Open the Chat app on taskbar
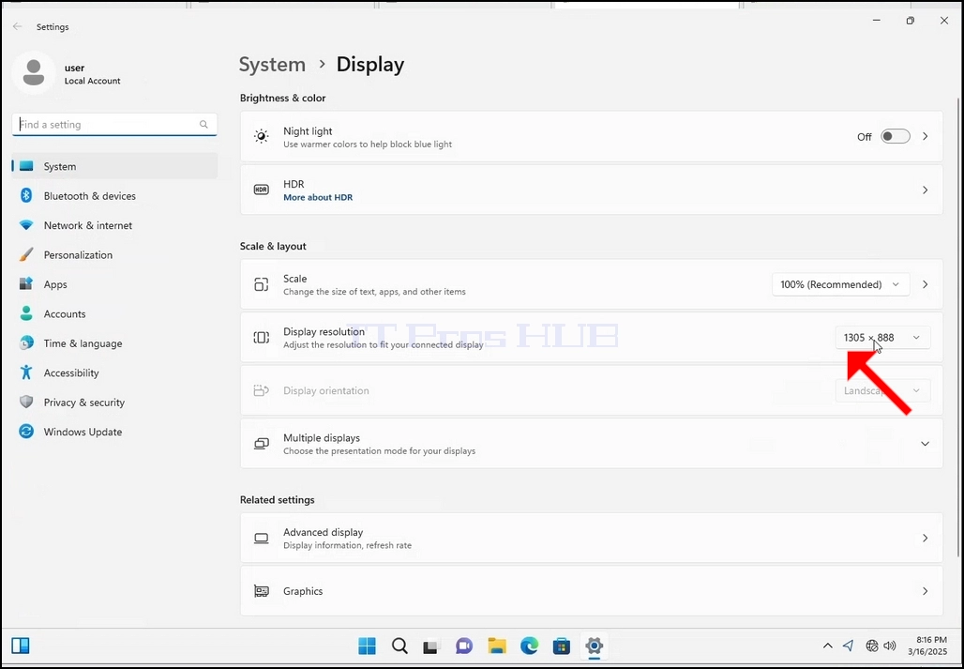The image size is (964, 669). tap(464, 646)
